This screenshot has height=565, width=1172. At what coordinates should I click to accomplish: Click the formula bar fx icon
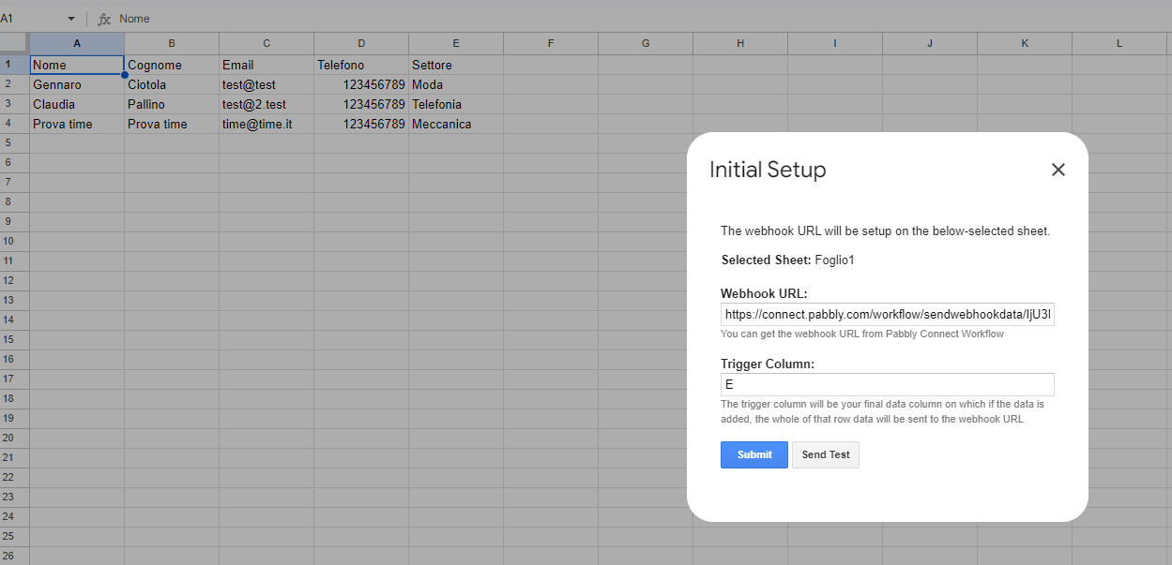[104, 19]
